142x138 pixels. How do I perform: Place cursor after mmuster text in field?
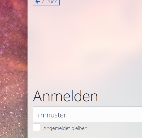coord(66,115)
